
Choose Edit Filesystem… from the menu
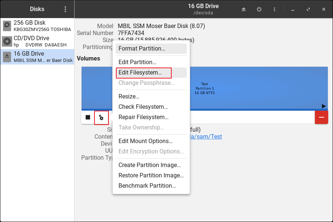click(151, 73)
